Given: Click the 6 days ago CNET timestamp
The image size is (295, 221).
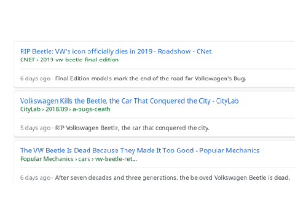Looking at the screenshot, I should [x=35, y=79].
